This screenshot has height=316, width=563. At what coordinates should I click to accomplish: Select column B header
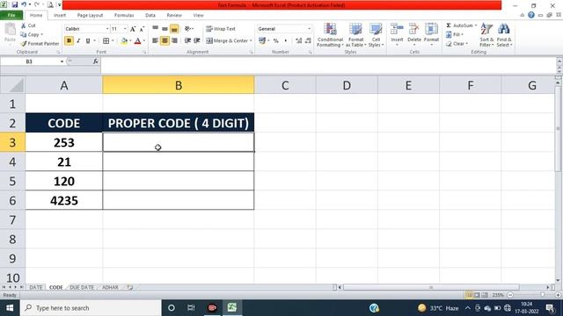(178, 85)
